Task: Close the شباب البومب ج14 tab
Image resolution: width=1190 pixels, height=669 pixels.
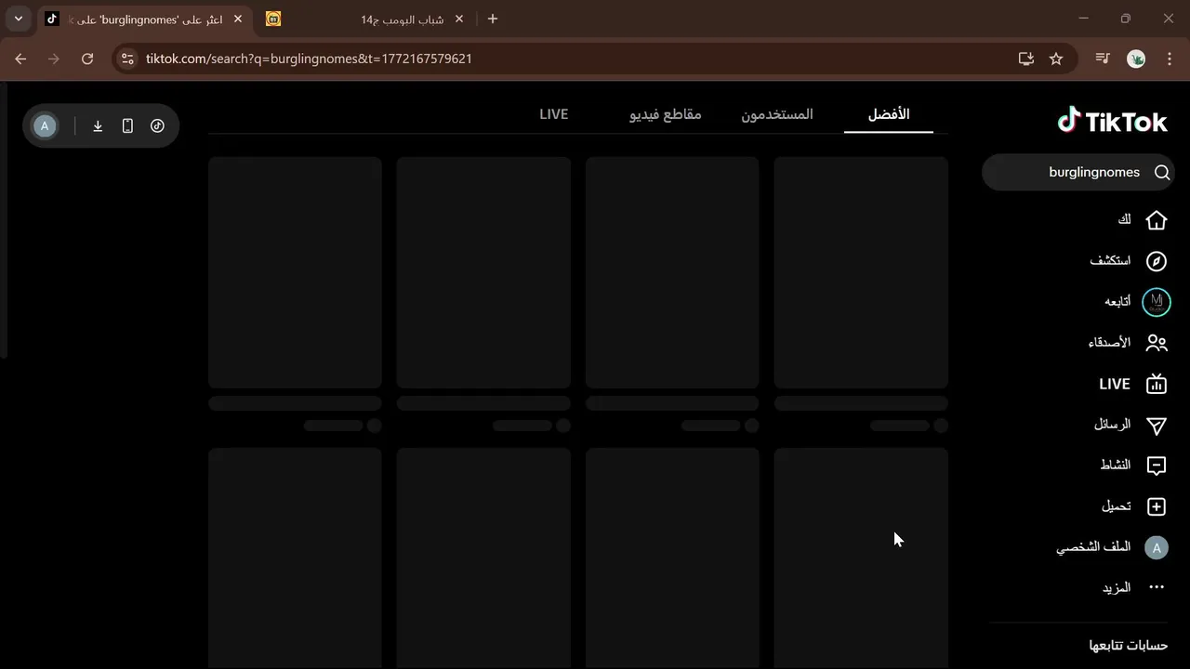Action: tap(459, 19)
